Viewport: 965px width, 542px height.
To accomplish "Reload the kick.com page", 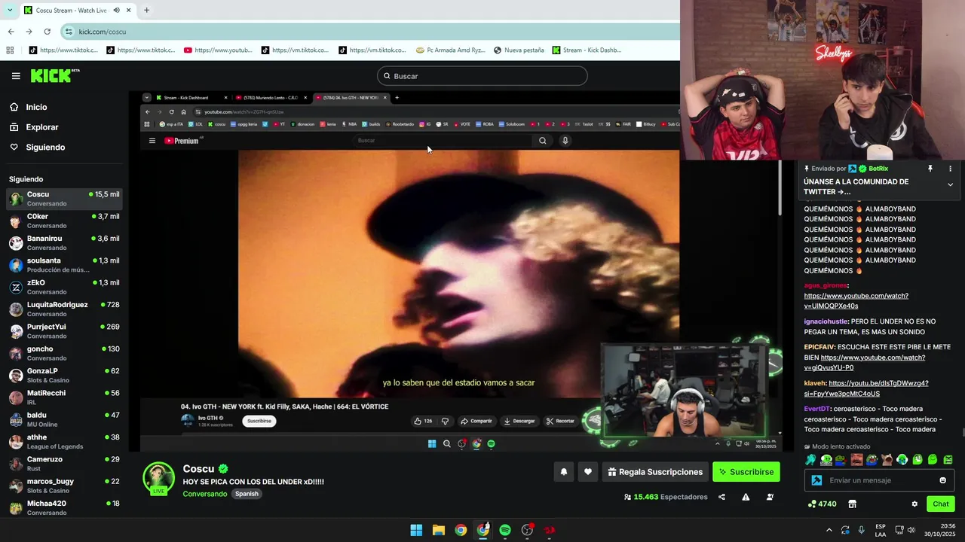I will tap(47, 32).
